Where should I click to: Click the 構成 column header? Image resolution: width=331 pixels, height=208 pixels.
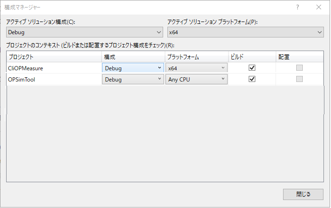pyautogui.click(x=133, y=57)
